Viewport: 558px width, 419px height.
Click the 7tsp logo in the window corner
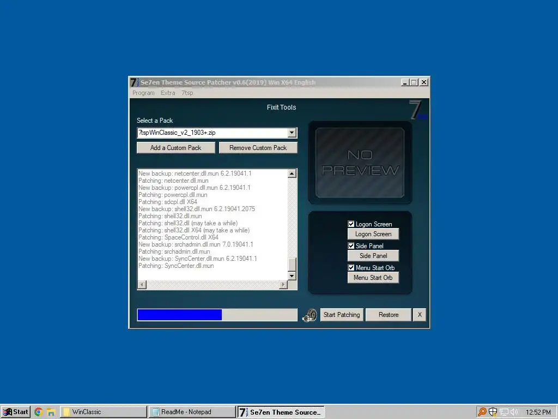[417, 110]
